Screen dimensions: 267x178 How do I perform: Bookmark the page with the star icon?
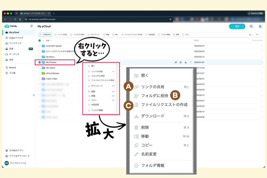(170, 19)
